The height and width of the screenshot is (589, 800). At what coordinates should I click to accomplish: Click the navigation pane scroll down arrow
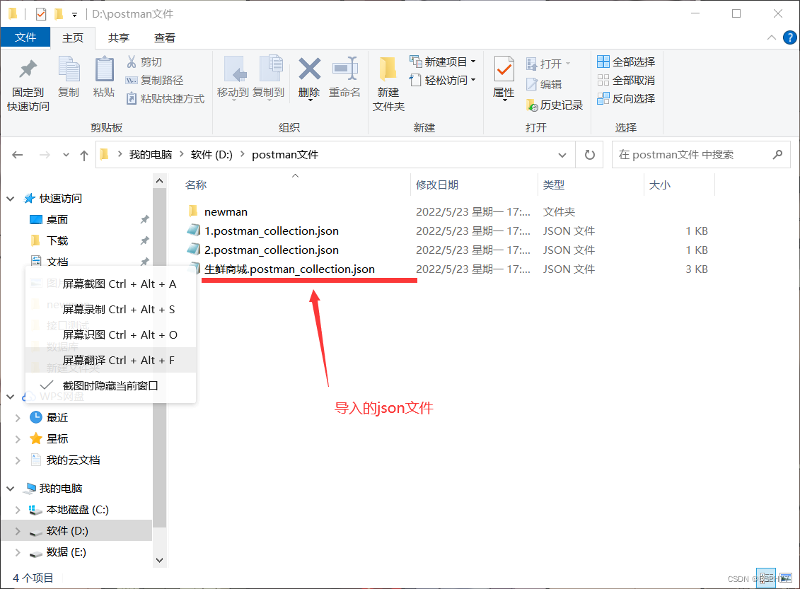160,560
